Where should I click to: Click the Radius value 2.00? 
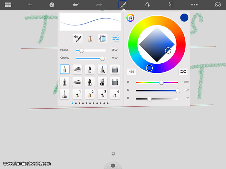tap(115, 50)
